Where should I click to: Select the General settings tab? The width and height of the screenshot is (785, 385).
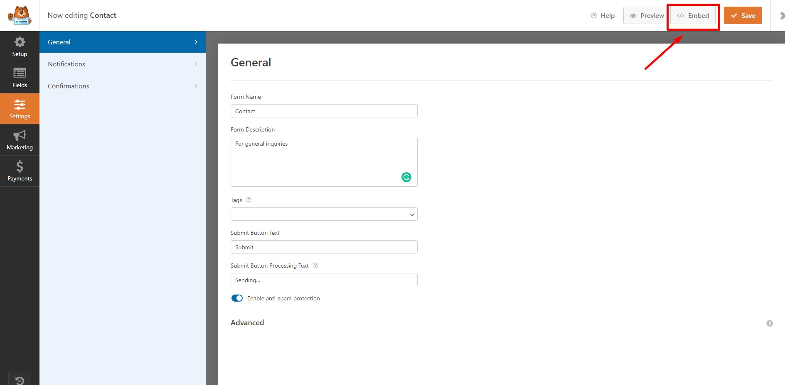pos(123,42)
